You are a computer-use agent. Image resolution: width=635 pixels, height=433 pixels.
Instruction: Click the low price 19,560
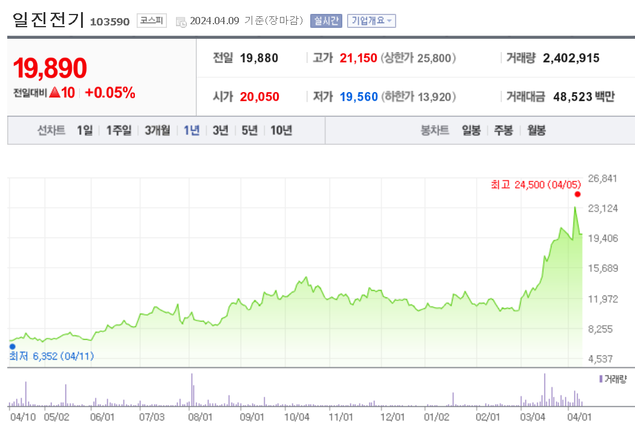(x=359, y=97)
